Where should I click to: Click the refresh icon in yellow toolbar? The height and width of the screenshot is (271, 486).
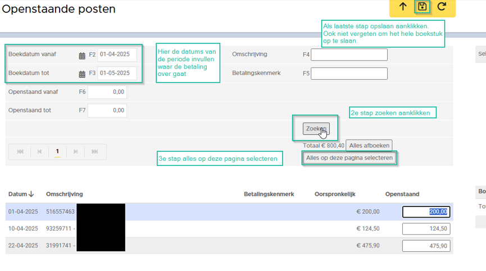[x=442, y=7]
